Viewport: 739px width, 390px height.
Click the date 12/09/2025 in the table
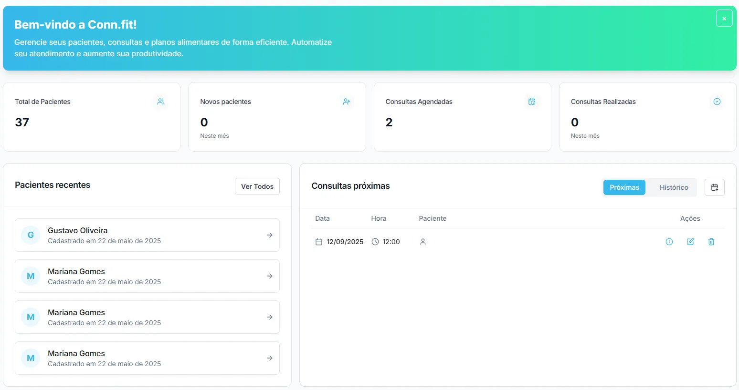344,242
